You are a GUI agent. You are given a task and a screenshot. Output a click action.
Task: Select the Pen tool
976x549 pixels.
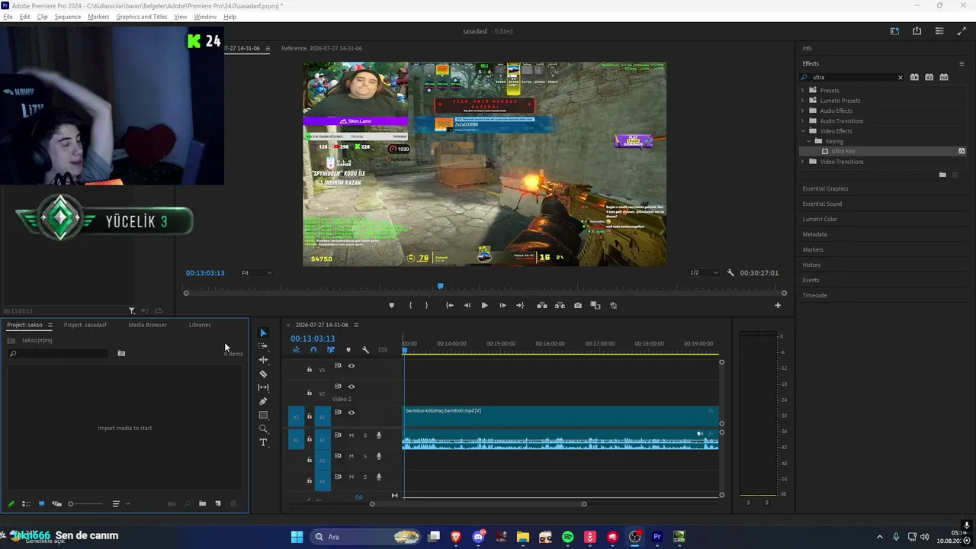[263, 401]
